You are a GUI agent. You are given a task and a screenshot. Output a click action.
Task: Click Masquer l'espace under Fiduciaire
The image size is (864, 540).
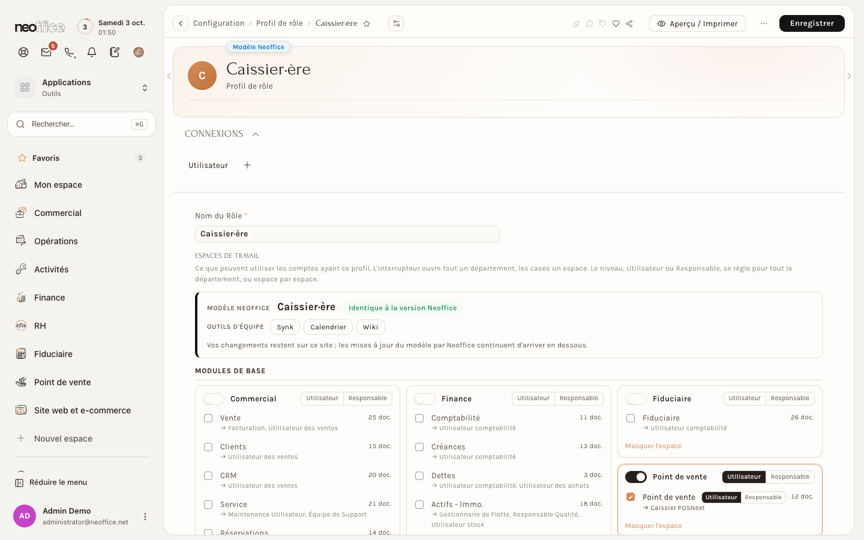[x=653, y=446]
